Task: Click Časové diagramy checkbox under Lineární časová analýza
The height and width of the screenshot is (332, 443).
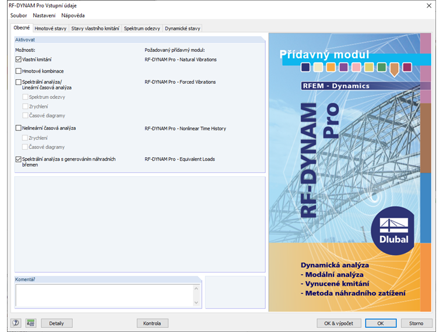Action: click(x=25, y=115)
